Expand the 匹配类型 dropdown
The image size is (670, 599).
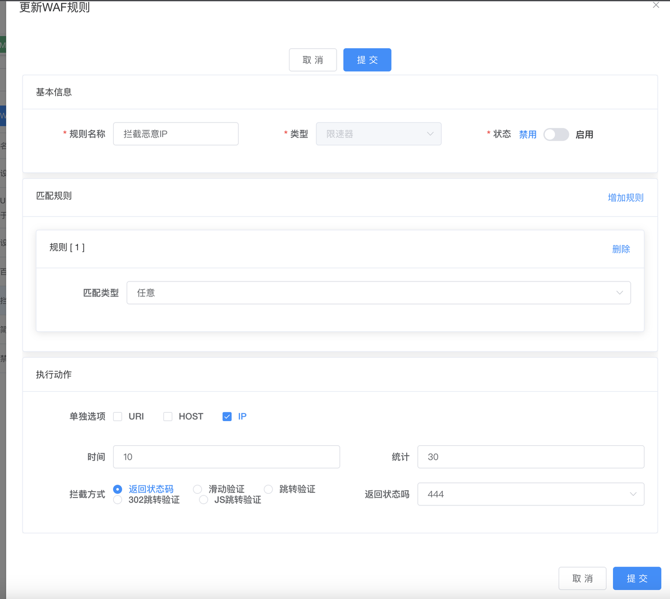pos(378,293)
